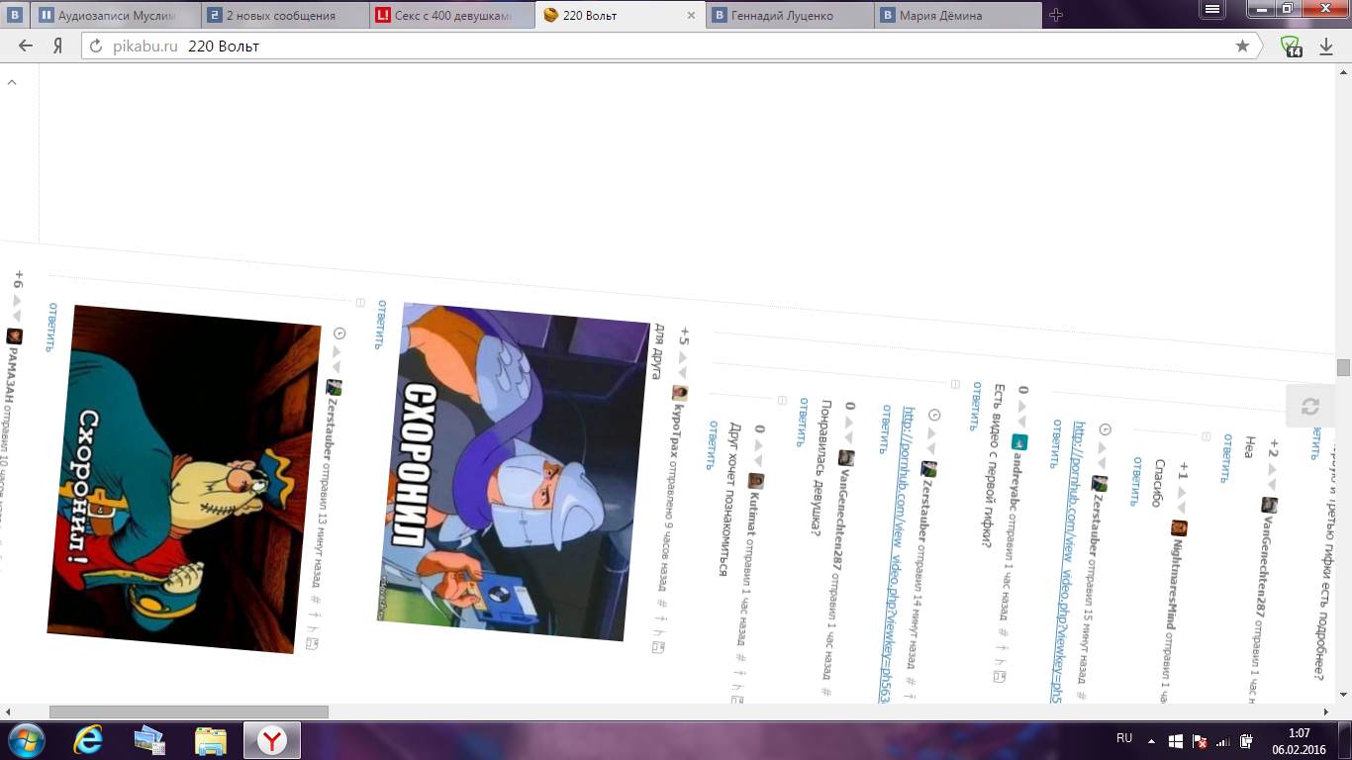Open andreyabc's teal avatar
Screen dimensions: 1352x760
[1019, 441]
